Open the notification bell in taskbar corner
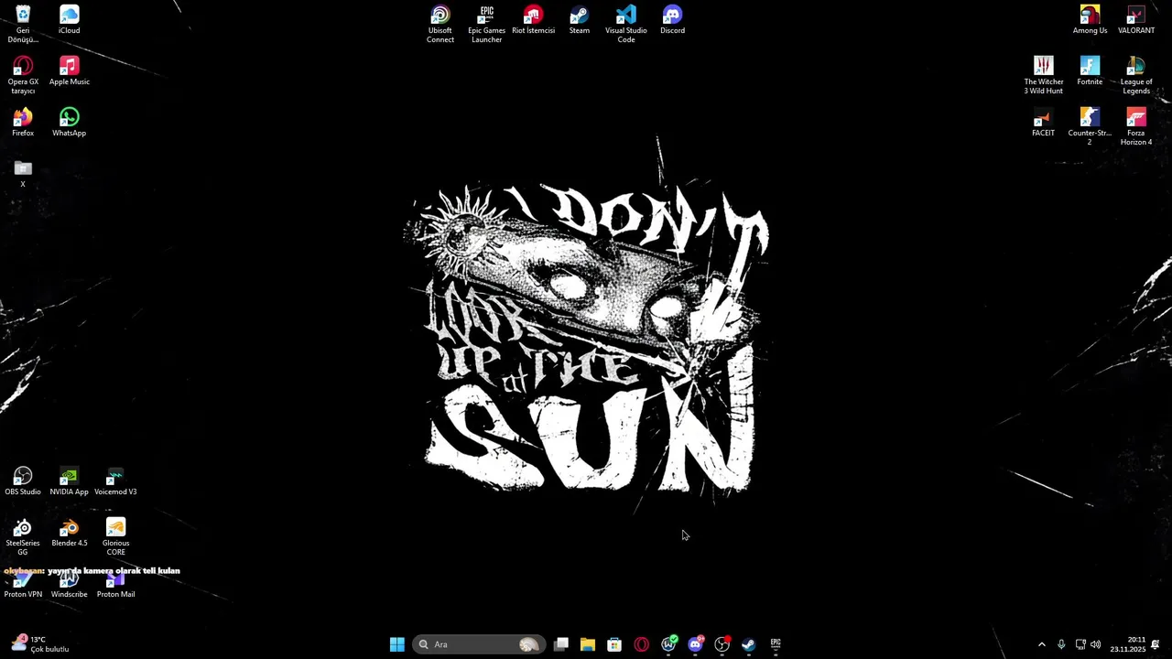The width and height of the screenshot is (1172, 659). [x=1156, y=644]
